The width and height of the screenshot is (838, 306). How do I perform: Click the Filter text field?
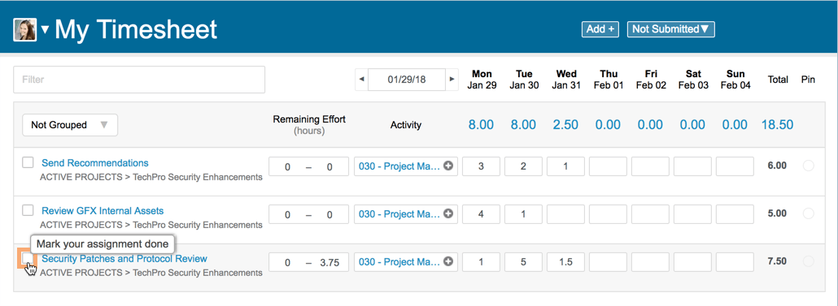139,80
